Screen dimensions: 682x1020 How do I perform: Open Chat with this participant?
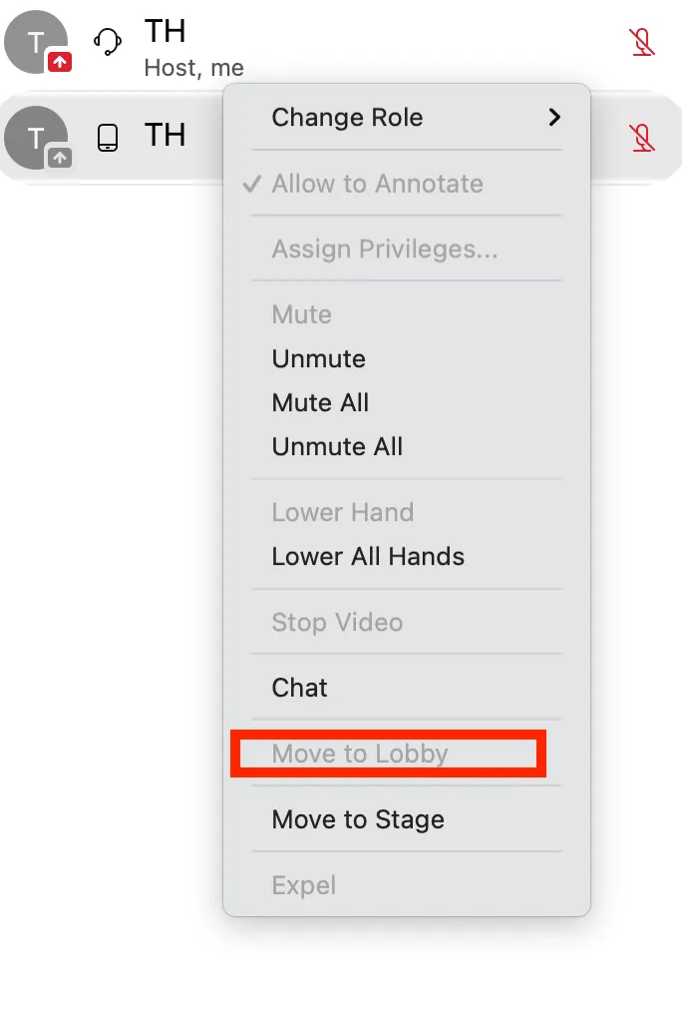pos(300,688)
